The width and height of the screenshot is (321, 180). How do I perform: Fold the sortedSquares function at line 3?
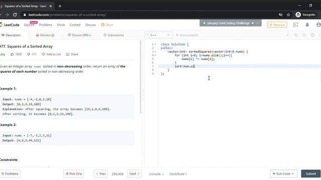[155, 51]
